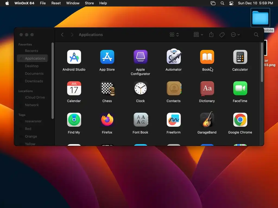Open Stage Manager menu bar icon
Screen dimensions: 278x208
coord(213,3)
